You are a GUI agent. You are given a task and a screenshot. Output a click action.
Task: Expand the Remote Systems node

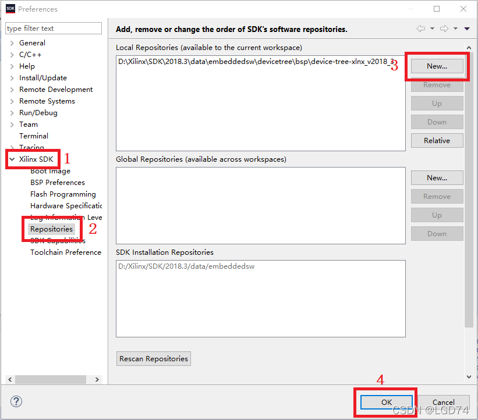point(12,101)
